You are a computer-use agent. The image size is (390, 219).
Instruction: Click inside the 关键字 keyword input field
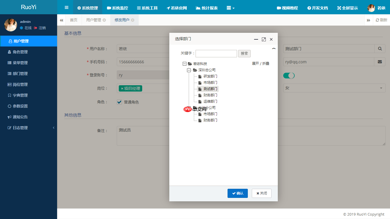coord(216,54)
